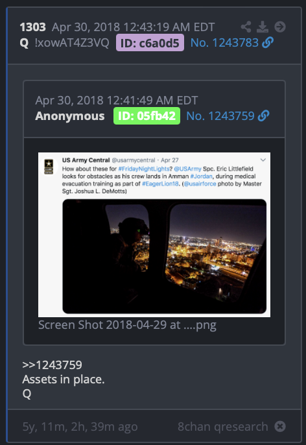Image resolution: width=306 pixels, height=445 pixels.
Task: Click post number 1303 in header
Action: point(32,27)
